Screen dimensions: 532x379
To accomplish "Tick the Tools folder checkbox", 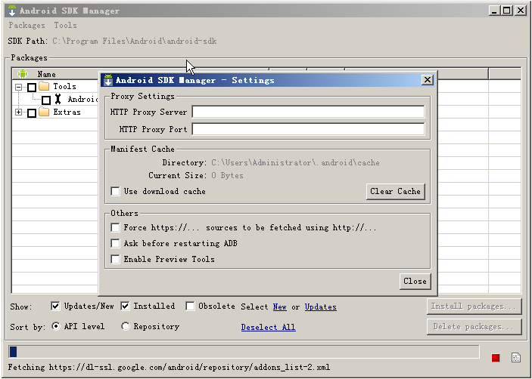I will pyautogui.click(x=32, y=88).
